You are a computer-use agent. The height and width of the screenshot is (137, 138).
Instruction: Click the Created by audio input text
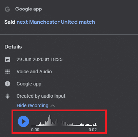click(41, 96)
